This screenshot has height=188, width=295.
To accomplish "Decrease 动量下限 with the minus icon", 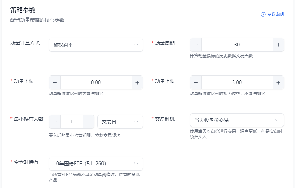I will [55, 82].
